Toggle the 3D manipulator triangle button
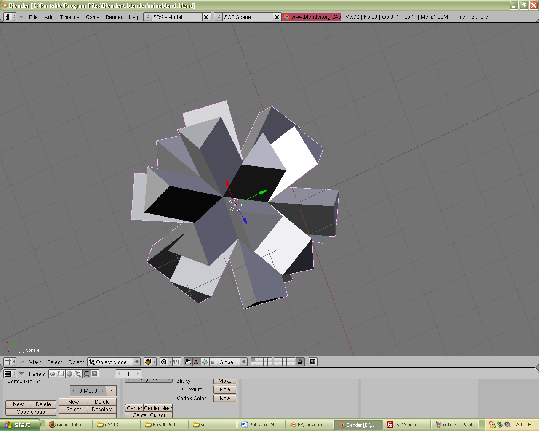Viewport: 539px width, 431px height. click(196, 362)
